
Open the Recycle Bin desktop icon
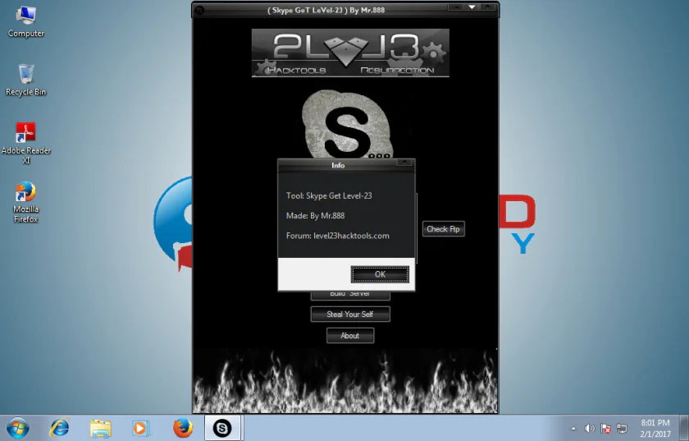pos(26,80)
